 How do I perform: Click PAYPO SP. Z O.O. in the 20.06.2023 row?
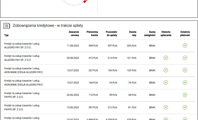[x=14, y=97]
